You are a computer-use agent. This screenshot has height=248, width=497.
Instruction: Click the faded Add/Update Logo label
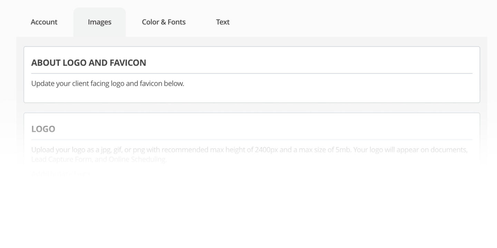click(60, 173)
